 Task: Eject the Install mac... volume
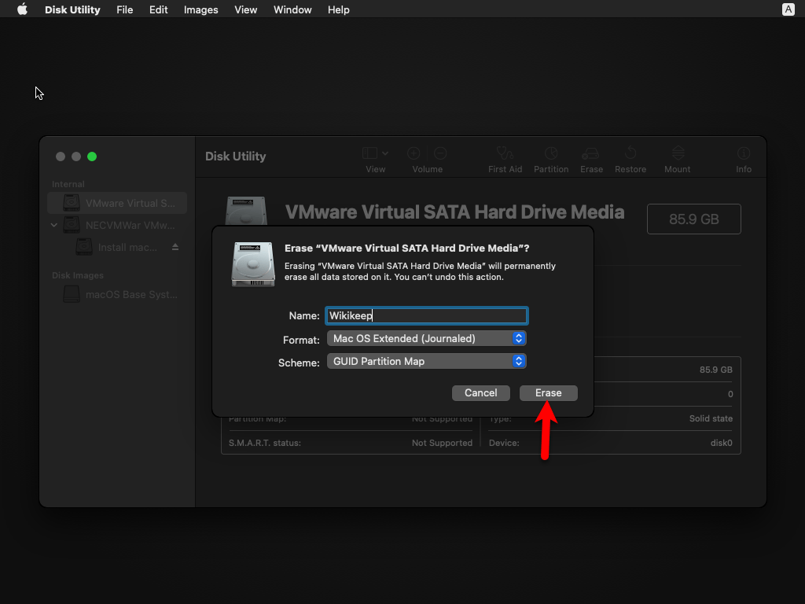pyautogui.click(x=175, y=247)
